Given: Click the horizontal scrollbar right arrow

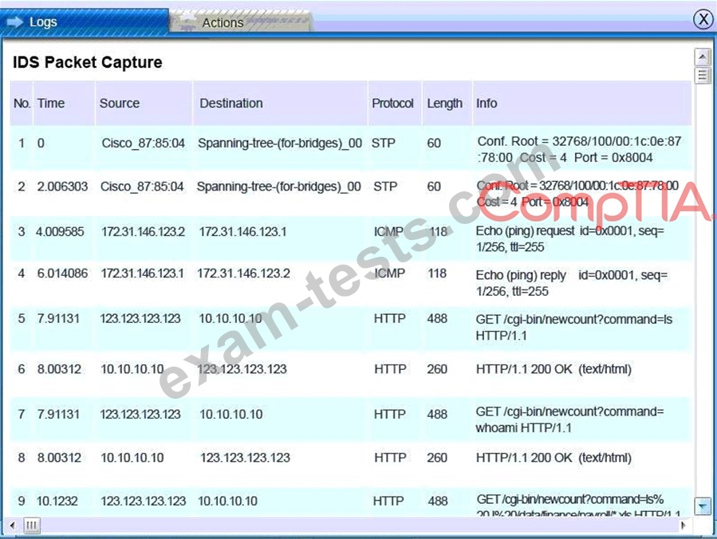Looking at the screenshot, I should click(684, 525).
